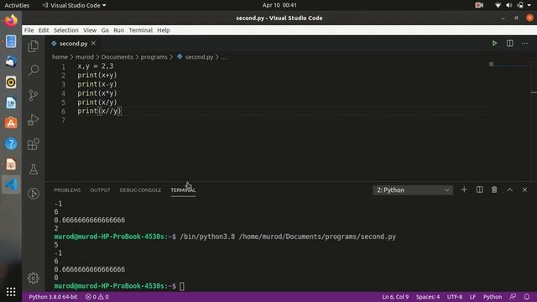Select the TERMINAL tab
Screen dimensions: 537x302
(x=183, y=190)
